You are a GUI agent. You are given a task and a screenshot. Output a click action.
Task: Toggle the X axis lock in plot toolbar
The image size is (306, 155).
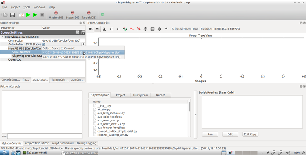91,29
